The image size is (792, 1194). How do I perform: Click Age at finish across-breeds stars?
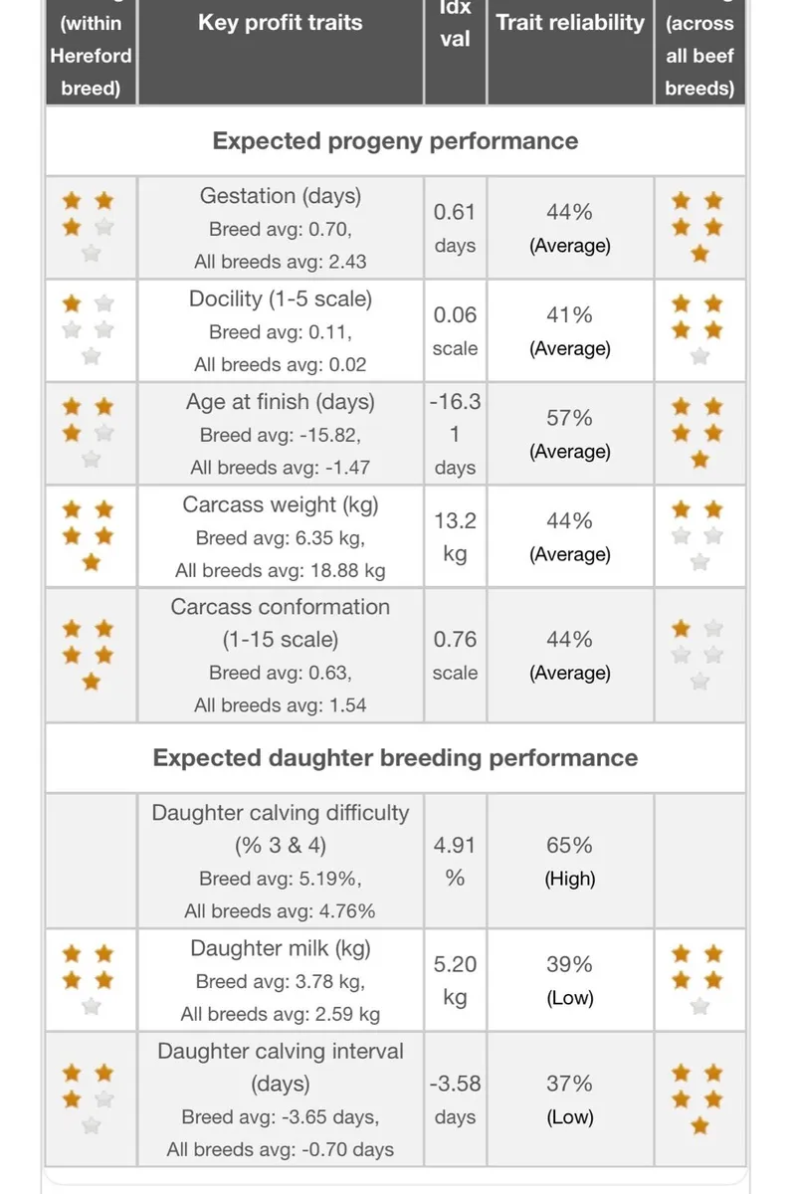tap(698, 433)
